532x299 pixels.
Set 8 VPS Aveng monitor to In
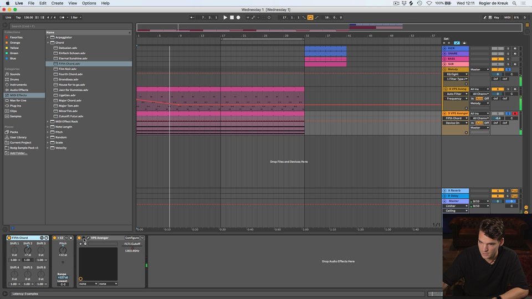[472, 99]
